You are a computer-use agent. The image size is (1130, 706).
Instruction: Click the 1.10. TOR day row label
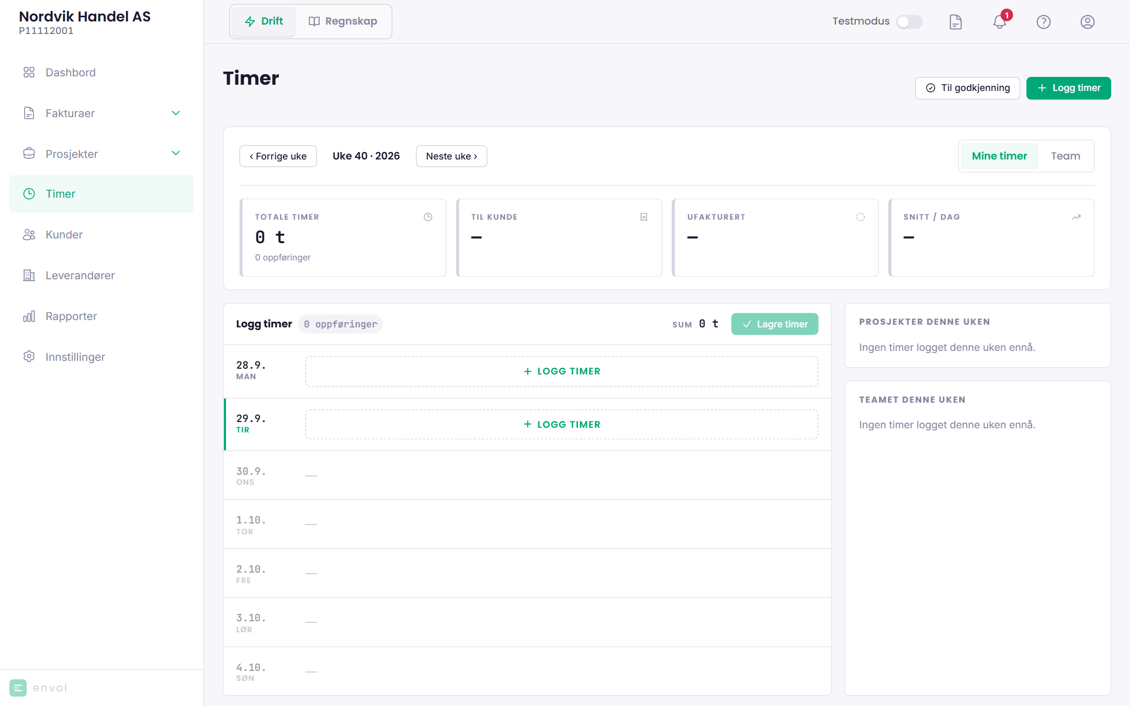[x=251, y=525]
